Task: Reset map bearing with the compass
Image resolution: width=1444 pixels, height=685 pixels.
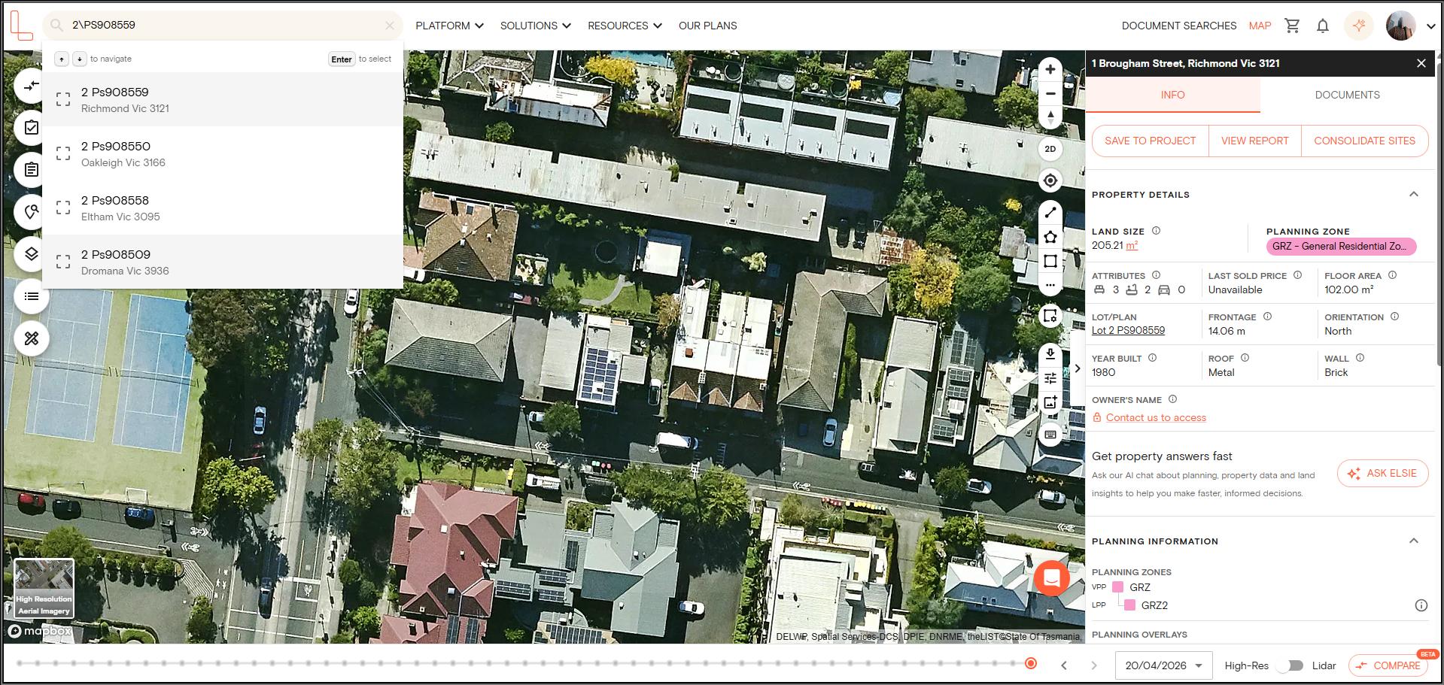Action: coord(1050,117)
